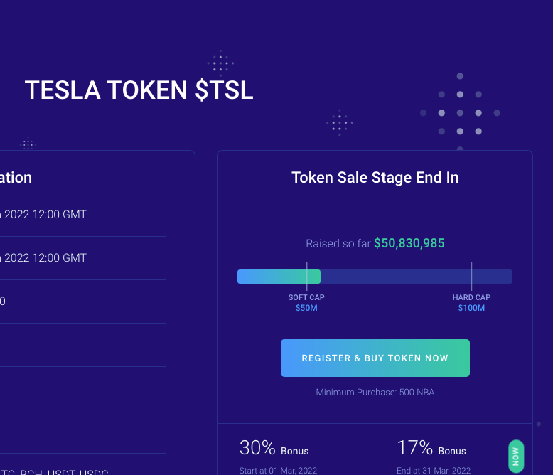Click the first 2022 12:00 GMT row
This screenshot has height=475, width=553.
point(45,214)
